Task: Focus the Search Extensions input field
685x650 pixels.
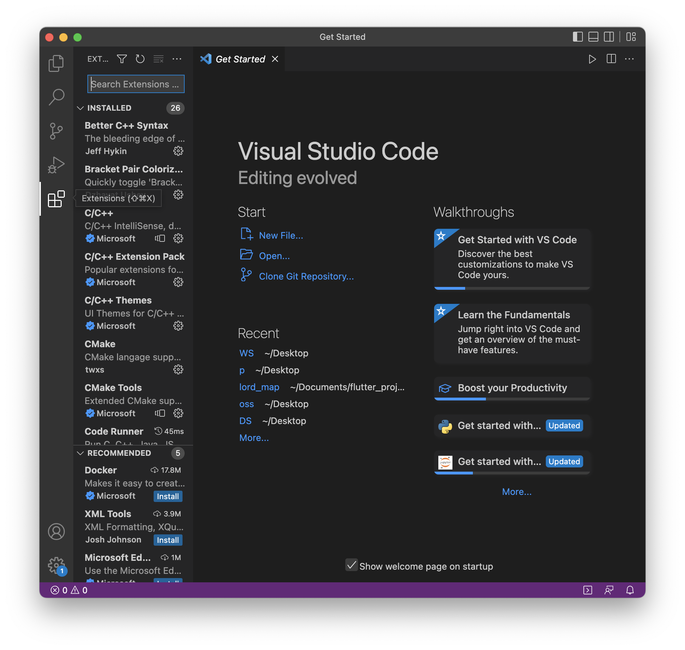Action: [136, 84]
